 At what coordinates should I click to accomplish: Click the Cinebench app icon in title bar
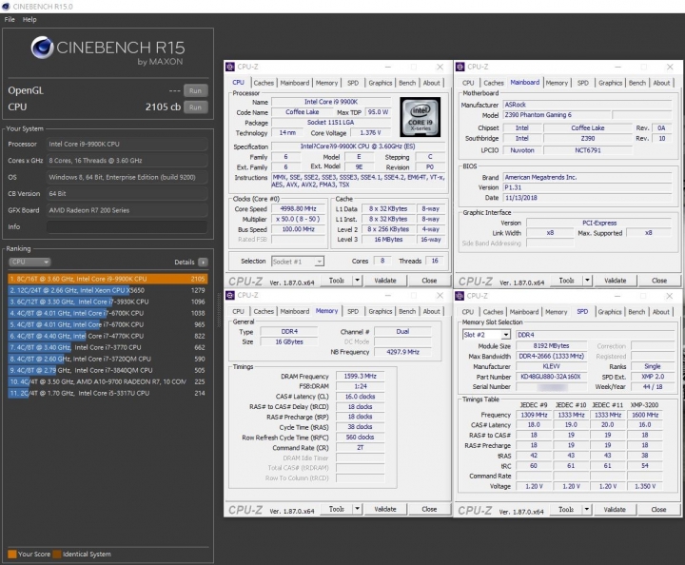tap(6, 6)
